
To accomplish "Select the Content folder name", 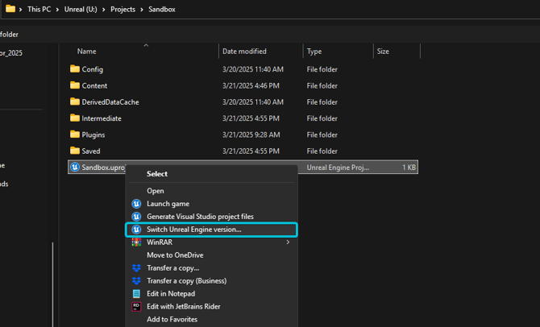I will [x=94, y=85].
